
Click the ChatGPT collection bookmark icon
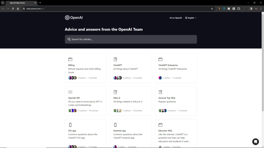click(x=115, y=59)
